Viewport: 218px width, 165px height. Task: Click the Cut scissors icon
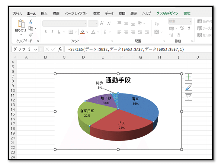(31, 21)
